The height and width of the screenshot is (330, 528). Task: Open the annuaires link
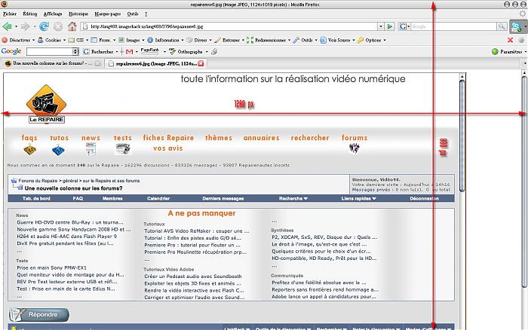tap(261, 138)
